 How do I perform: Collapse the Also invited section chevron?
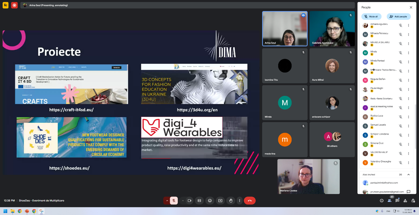(409, 175)
